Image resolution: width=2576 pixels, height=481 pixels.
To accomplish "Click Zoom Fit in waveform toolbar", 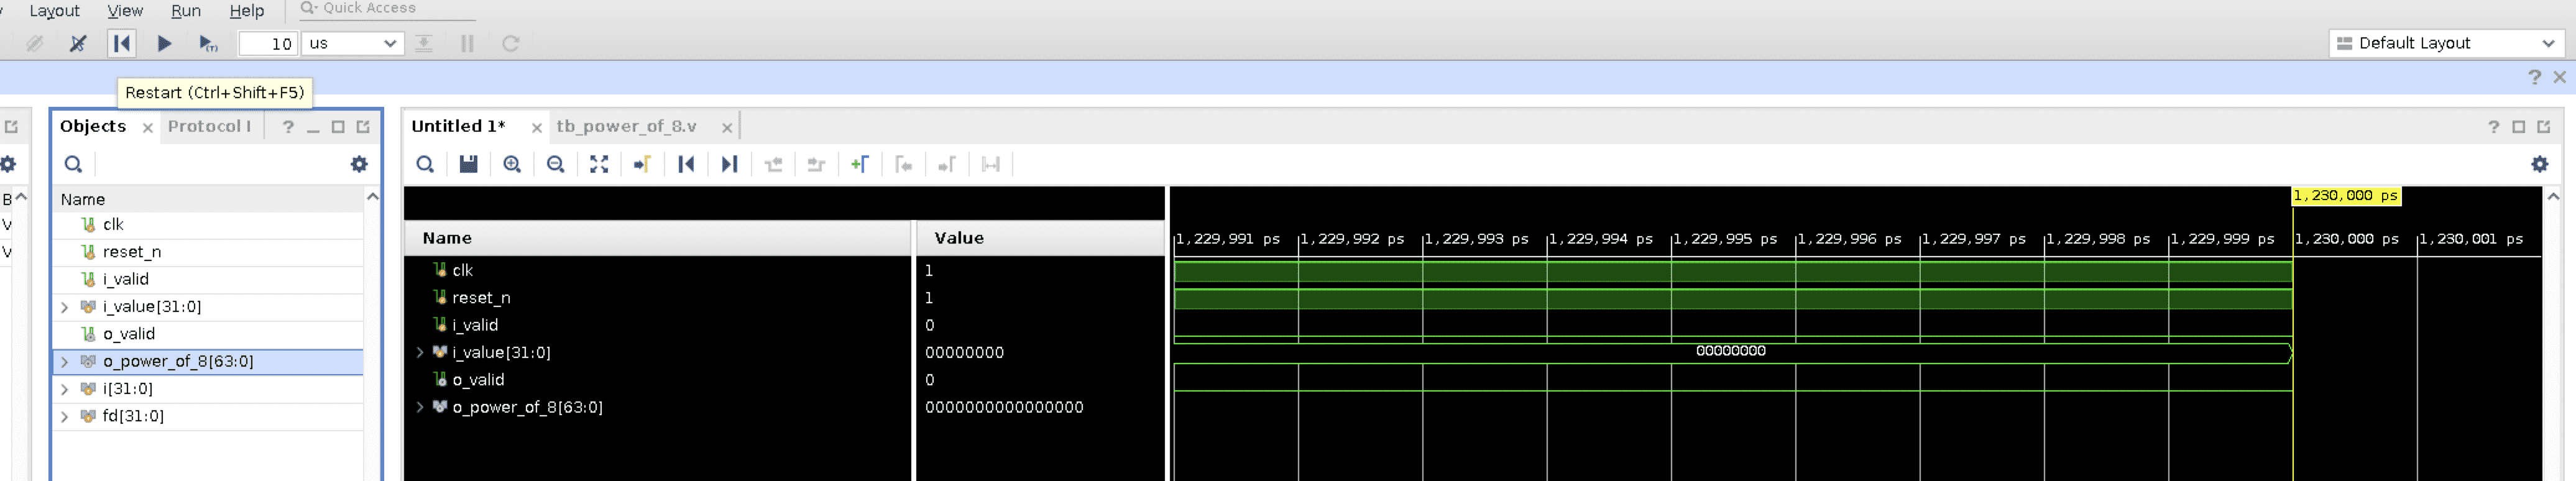I will (x=599, y=164).
